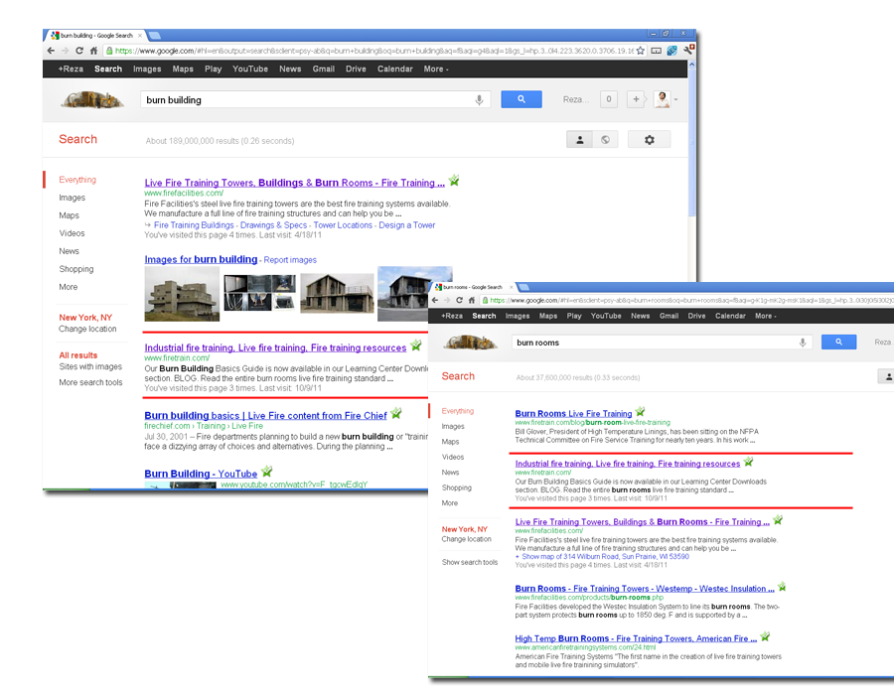Star Industrial fire training result in burn rooms window

[x=749, y=462]
